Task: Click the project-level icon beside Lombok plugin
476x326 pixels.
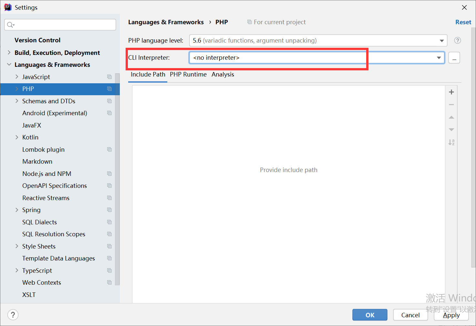Action: point(109,149)
